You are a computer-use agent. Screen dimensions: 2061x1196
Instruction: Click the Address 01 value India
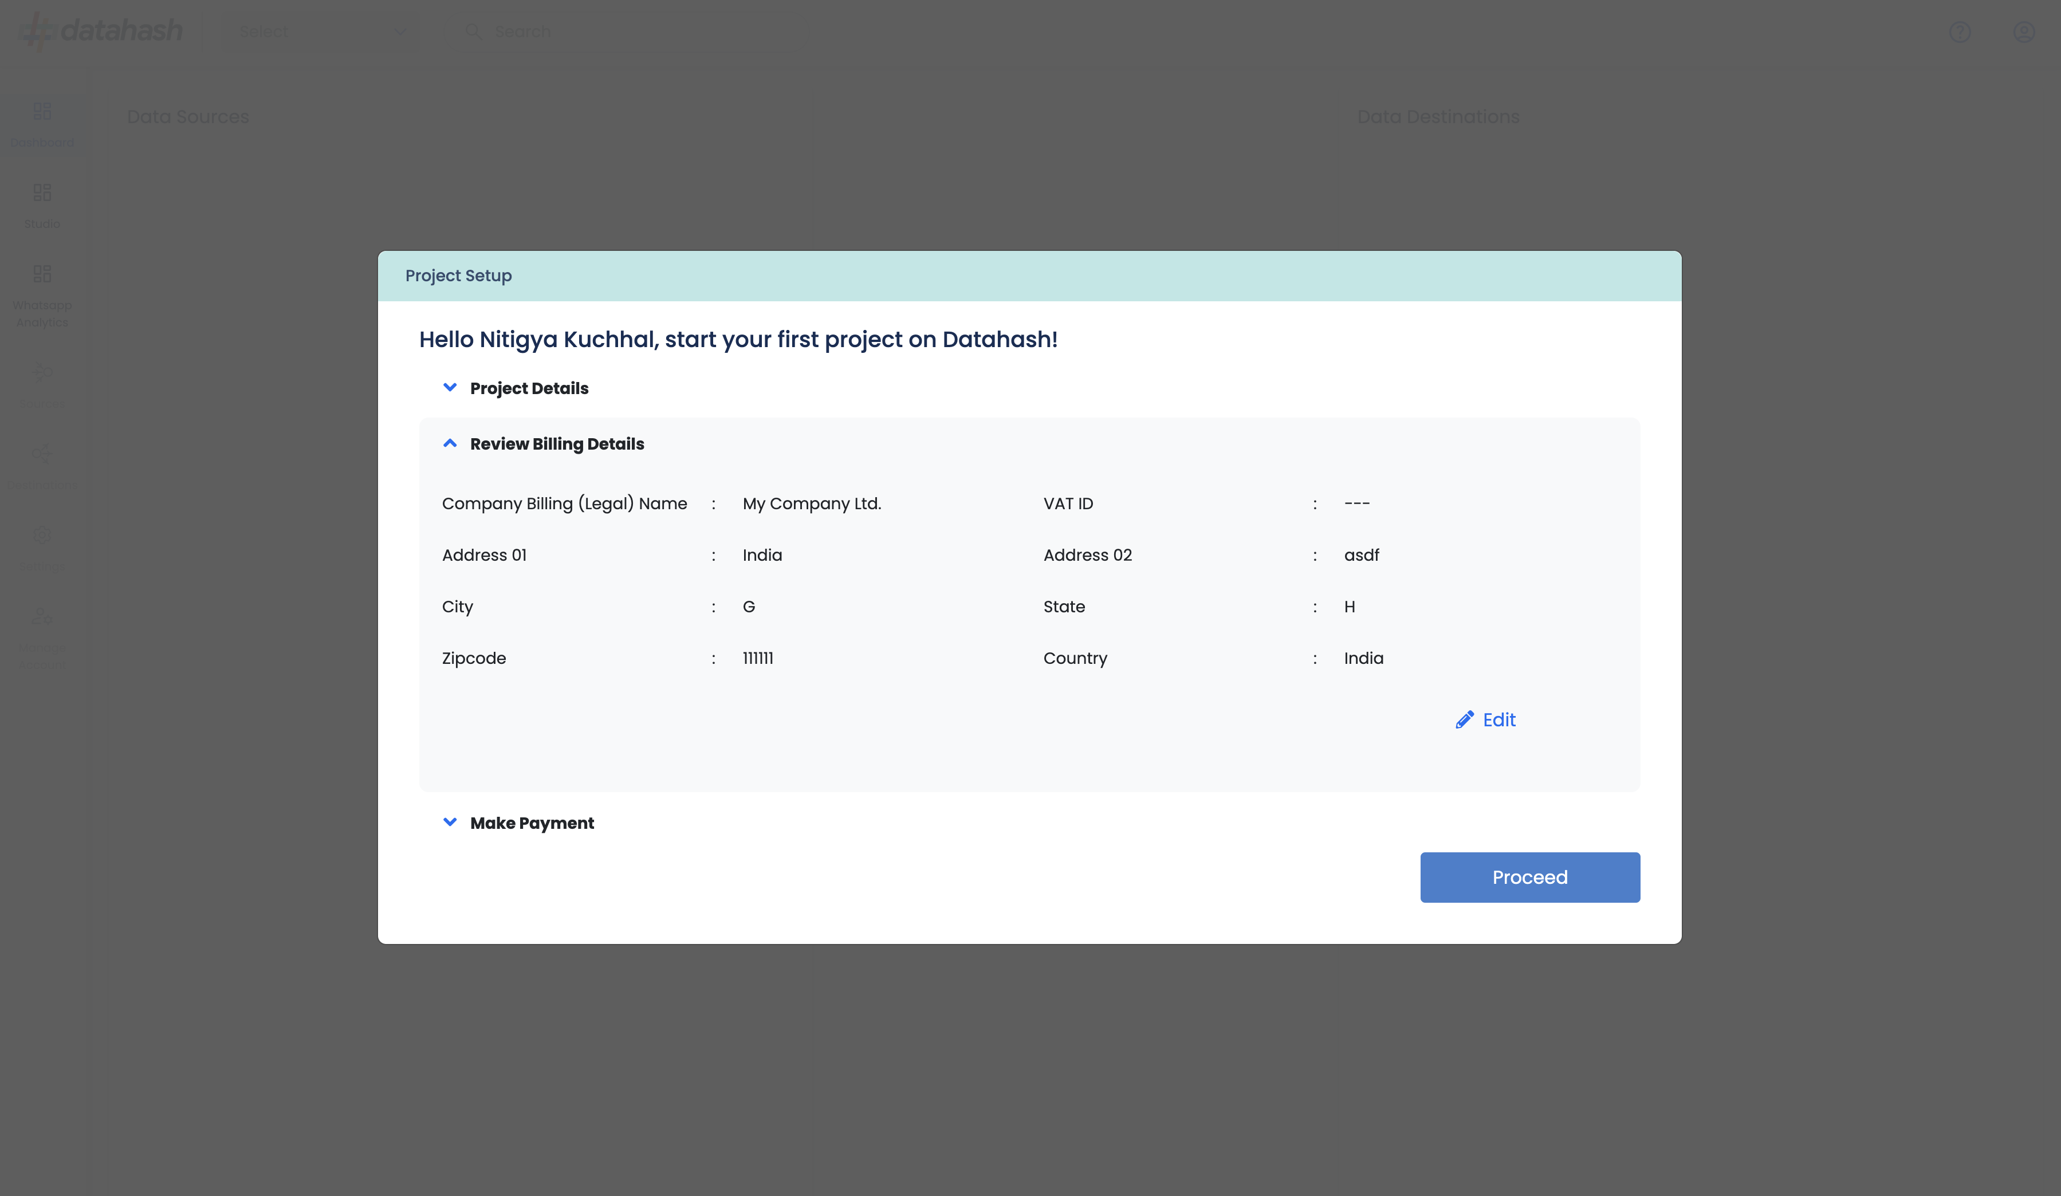tap(762, 556)
